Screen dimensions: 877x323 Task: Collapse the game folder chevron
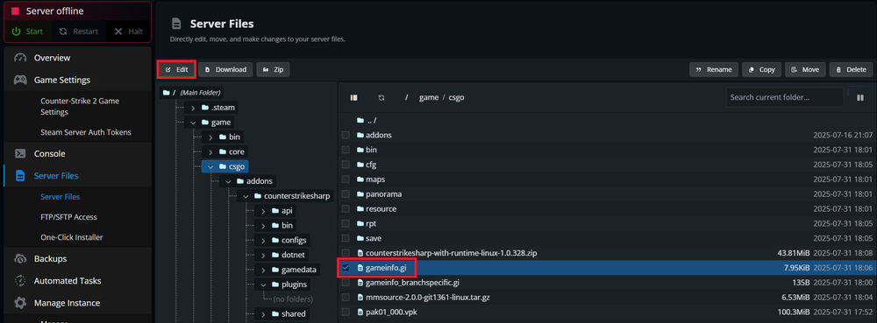[x=193, y=123]
